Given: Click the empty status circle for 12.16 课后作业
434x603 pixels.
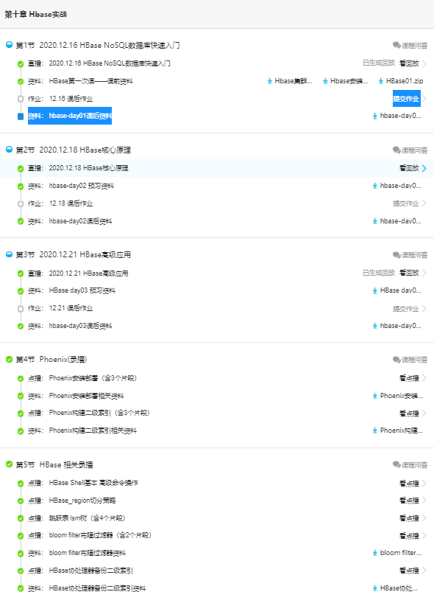Looking at the screenshot, I should 21,99.
